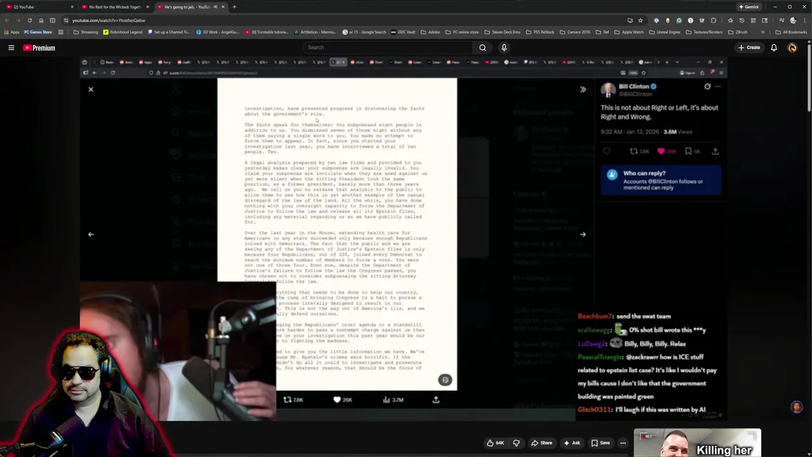Bookmark this page with star icon
The height and width of the screenshot is (457, 812).
click(x=640, y=20)
